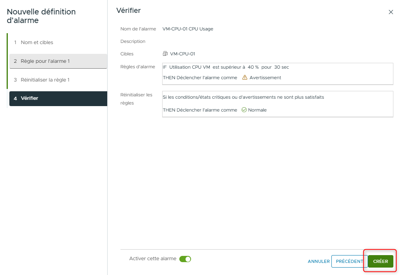Select the Règles d'alarme rule box
This screenshot has height=275, width=400.
[277, 73]
